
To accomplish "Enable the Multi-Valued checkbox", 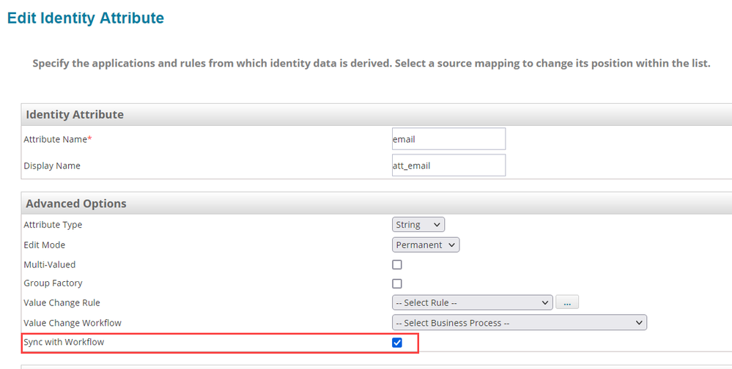I will [397, 264].
